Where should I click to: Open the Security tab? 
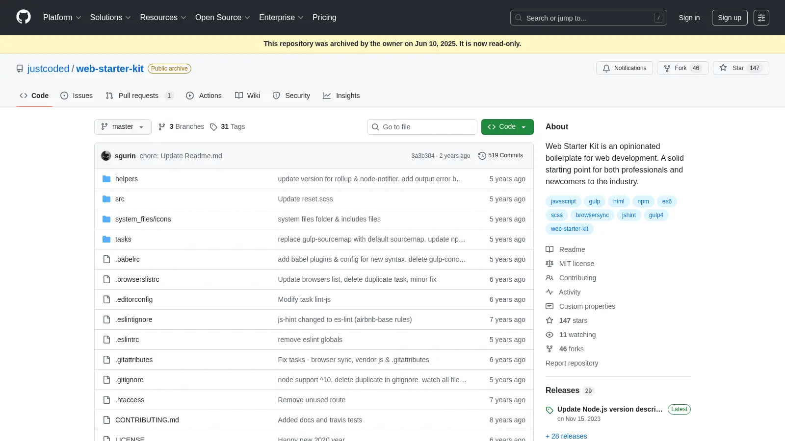(291, 96)
